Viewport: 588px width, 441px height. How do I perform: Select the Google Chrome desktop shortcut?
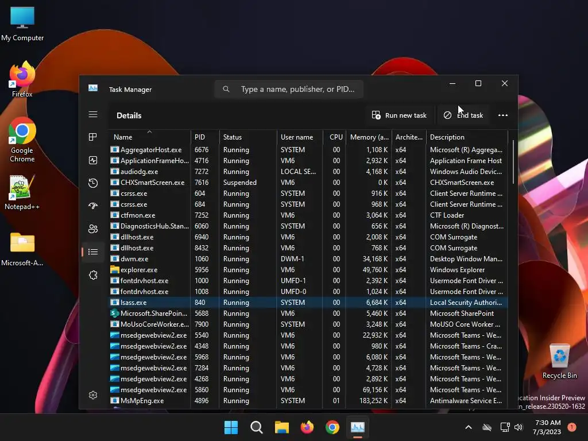tap(22, 140)
